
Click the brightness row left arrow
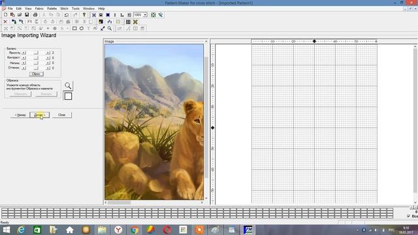coord(24,53)
